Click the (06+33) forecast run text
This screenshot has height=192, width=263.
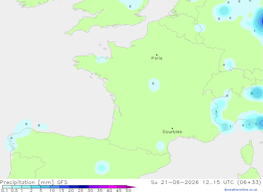tap(249, 182)
